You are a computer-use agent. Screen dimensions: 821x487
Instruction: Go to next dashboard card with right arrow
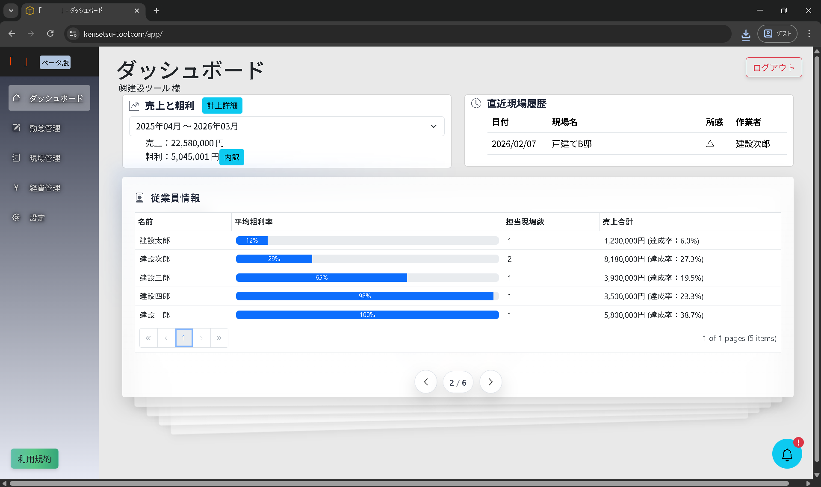490,382
